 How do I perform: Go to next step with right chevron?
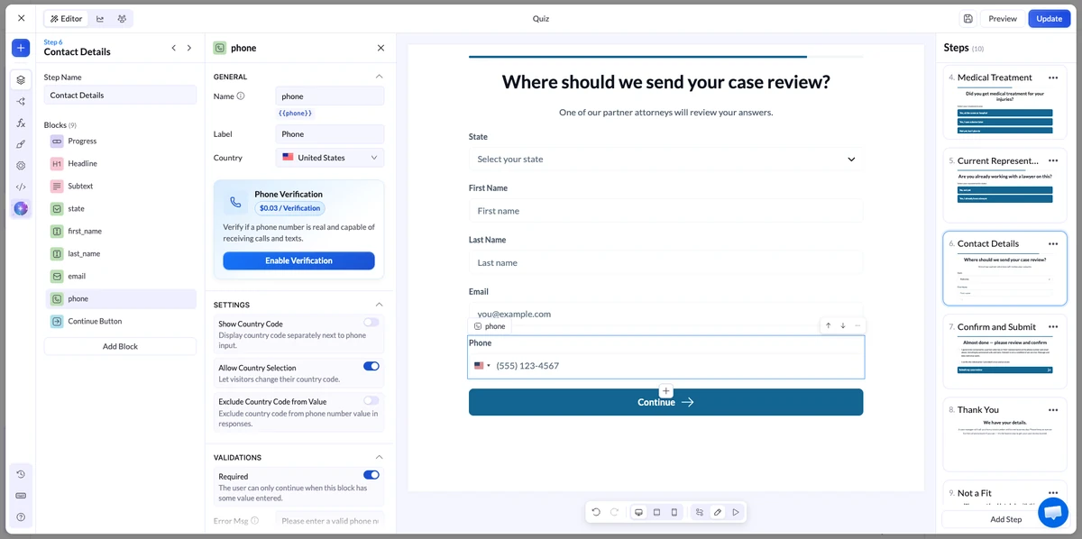point(189,48)
